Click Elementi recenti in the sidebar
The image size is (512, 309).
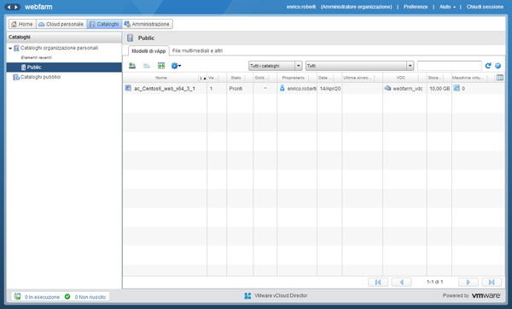pyautogui.click(x=36, y=57)
